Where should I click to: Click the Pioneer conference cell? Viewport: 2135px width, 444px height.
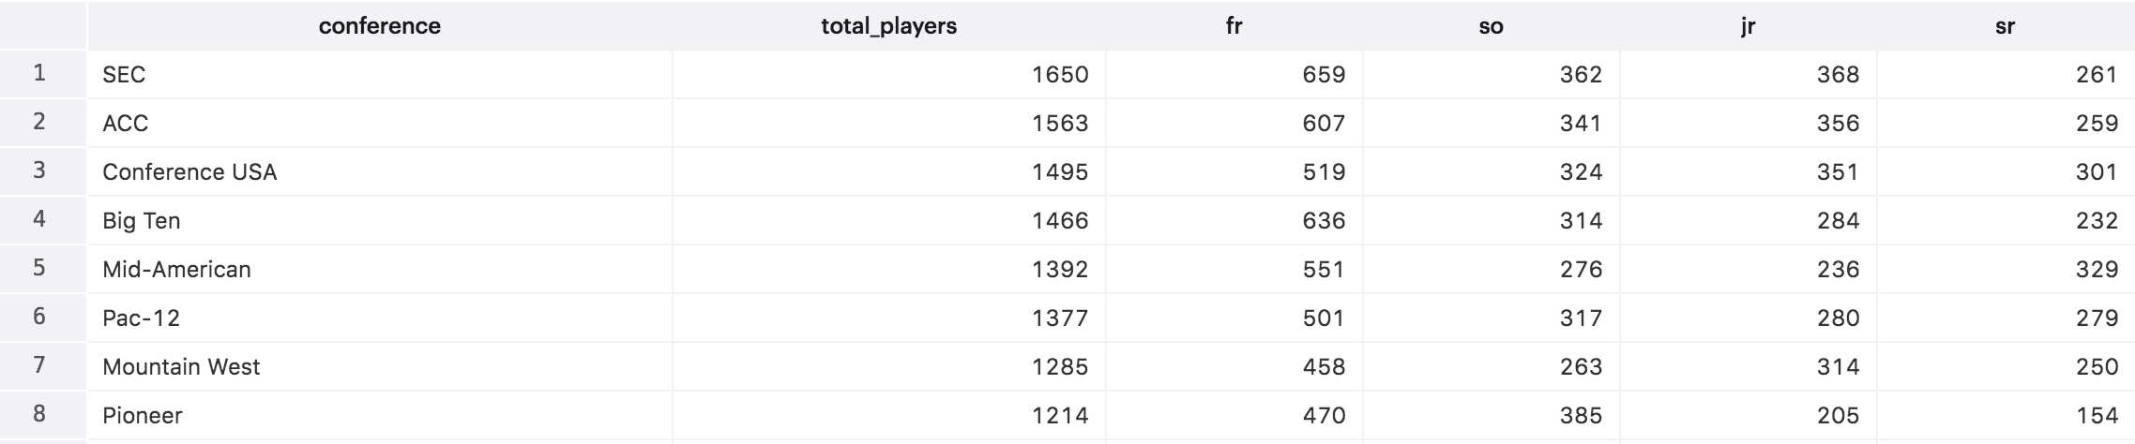point(380,415)
